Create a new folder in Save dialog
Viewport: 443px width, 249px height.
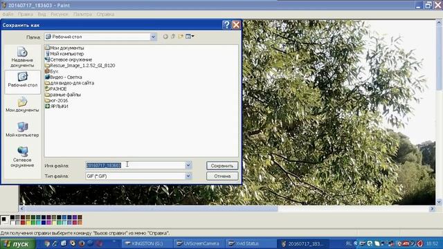181,37
